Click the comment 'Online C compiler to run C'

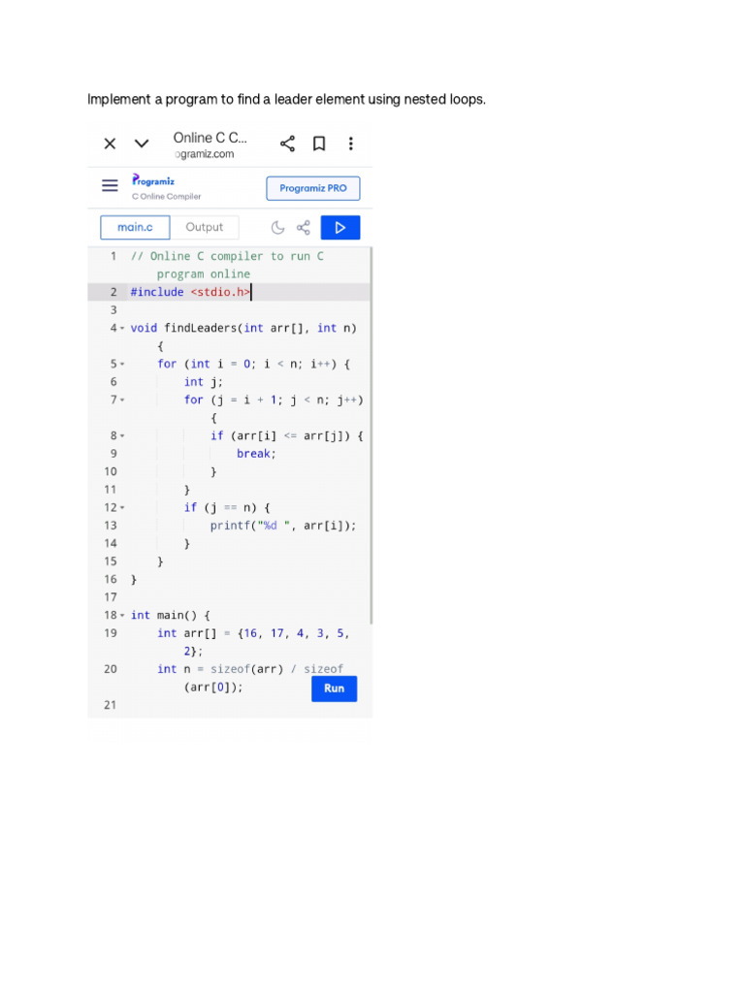(x=227, y=256)
